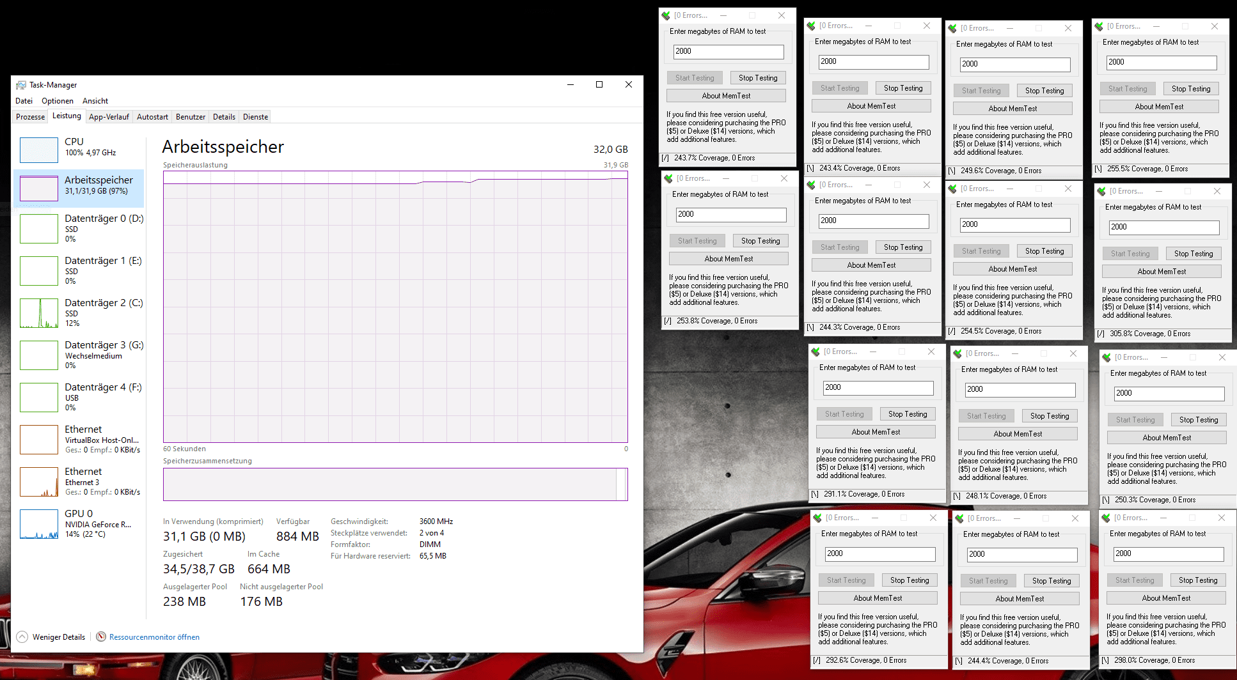Viewport: 1237px width, 680px height.
Task: Switch to the Dienste tab
Action: click(x=255, y=117)
